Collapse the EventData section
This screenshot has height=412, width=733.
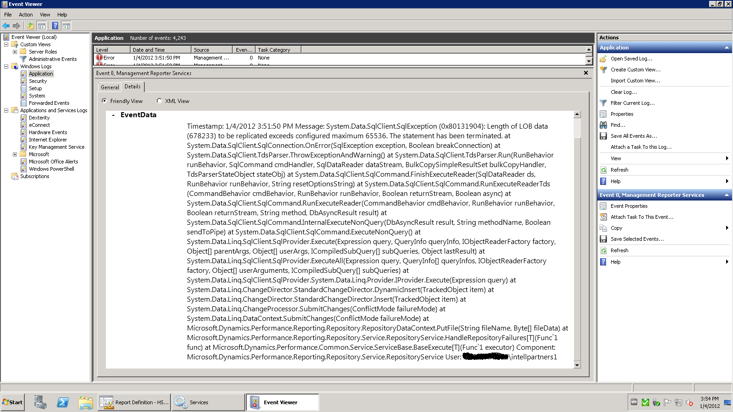(113, 115)
